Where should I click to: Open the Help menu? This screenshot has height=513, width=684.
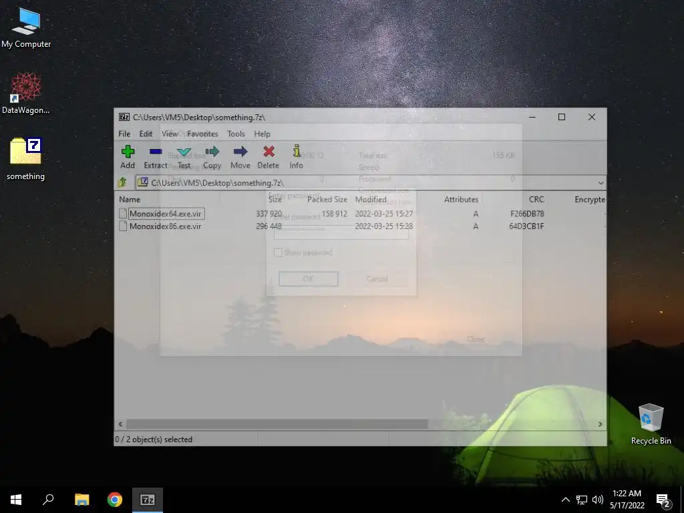pos(262,134)
